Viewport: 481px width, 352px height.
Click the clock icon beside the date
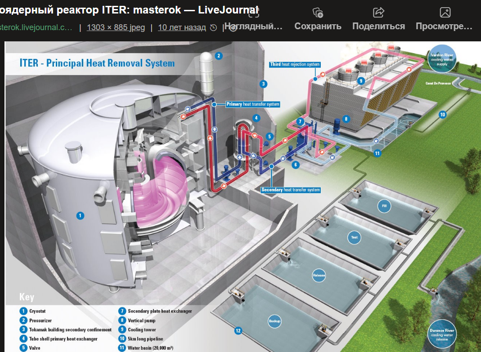tap(214, 27)
